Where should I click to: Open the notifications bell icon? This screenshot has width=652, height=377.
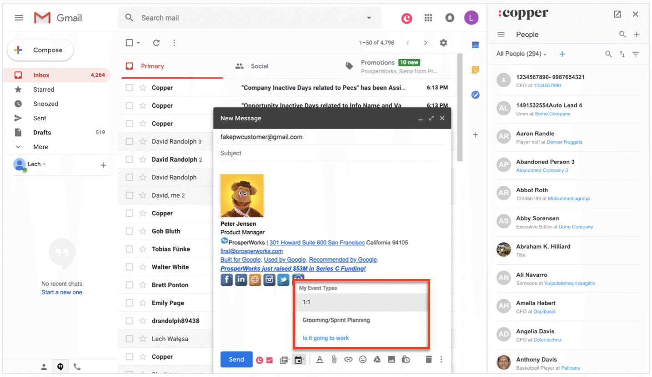450,18
